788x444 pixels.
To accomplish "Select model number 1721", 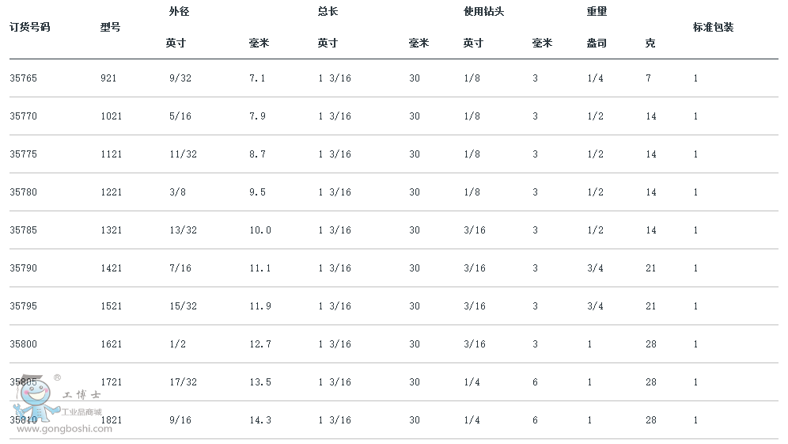I will (x=112, y=382).
